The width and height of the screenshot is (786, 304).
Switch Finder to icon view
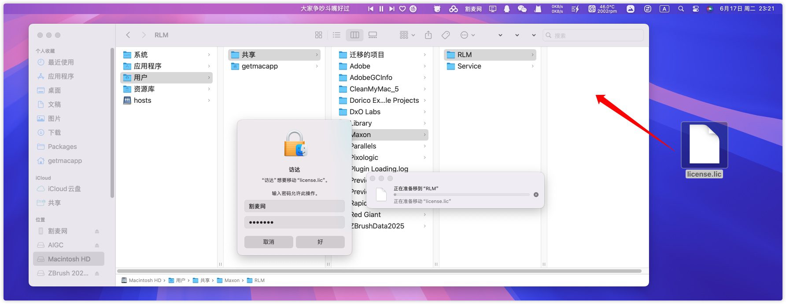(318, 35)
